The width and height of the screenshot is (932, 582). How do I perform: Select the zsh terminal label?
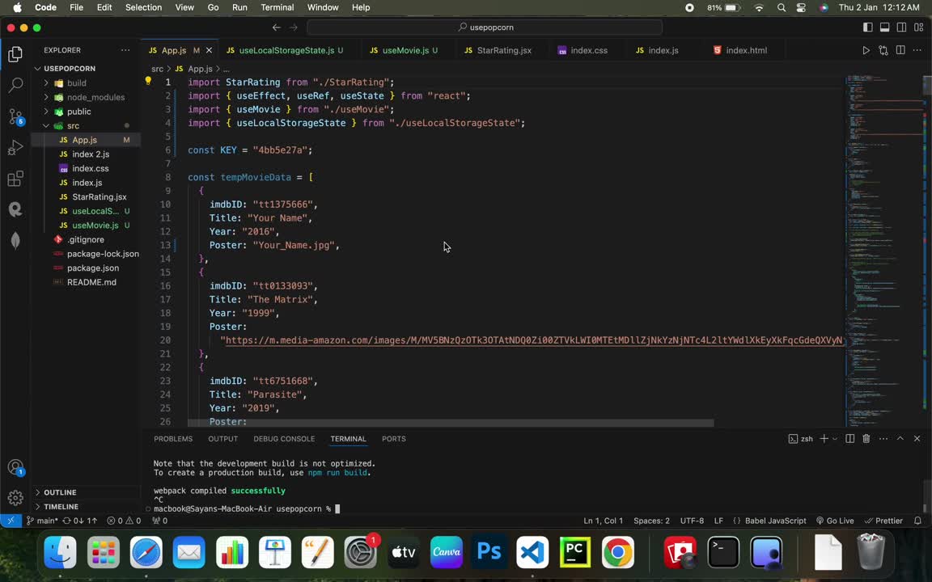801,439
